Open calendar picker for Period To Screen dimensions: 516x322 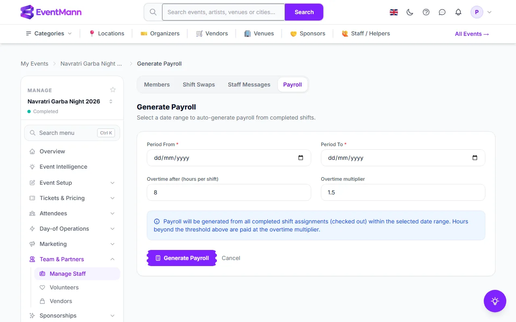(475, 158)
